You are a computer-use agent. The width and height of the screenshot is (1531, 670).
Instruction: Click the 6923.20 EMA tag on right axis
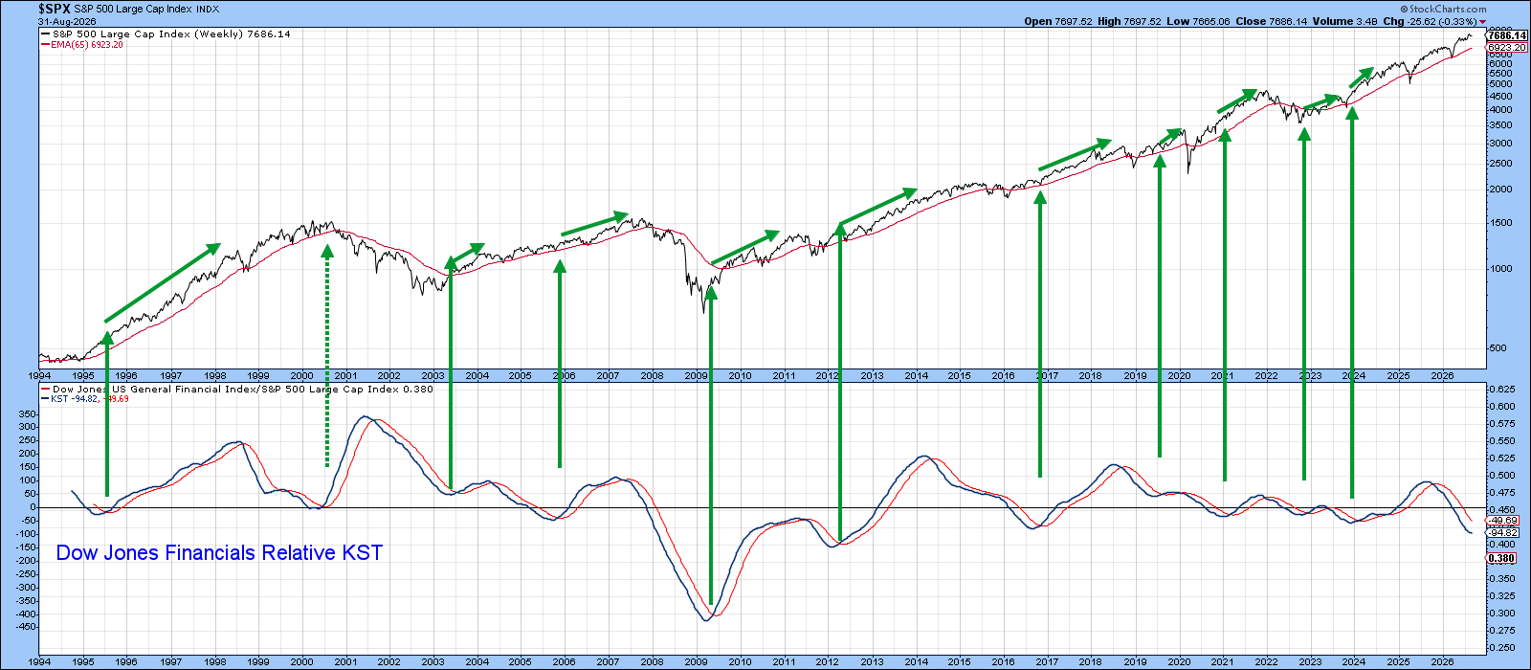click(x=1507, y=47)
